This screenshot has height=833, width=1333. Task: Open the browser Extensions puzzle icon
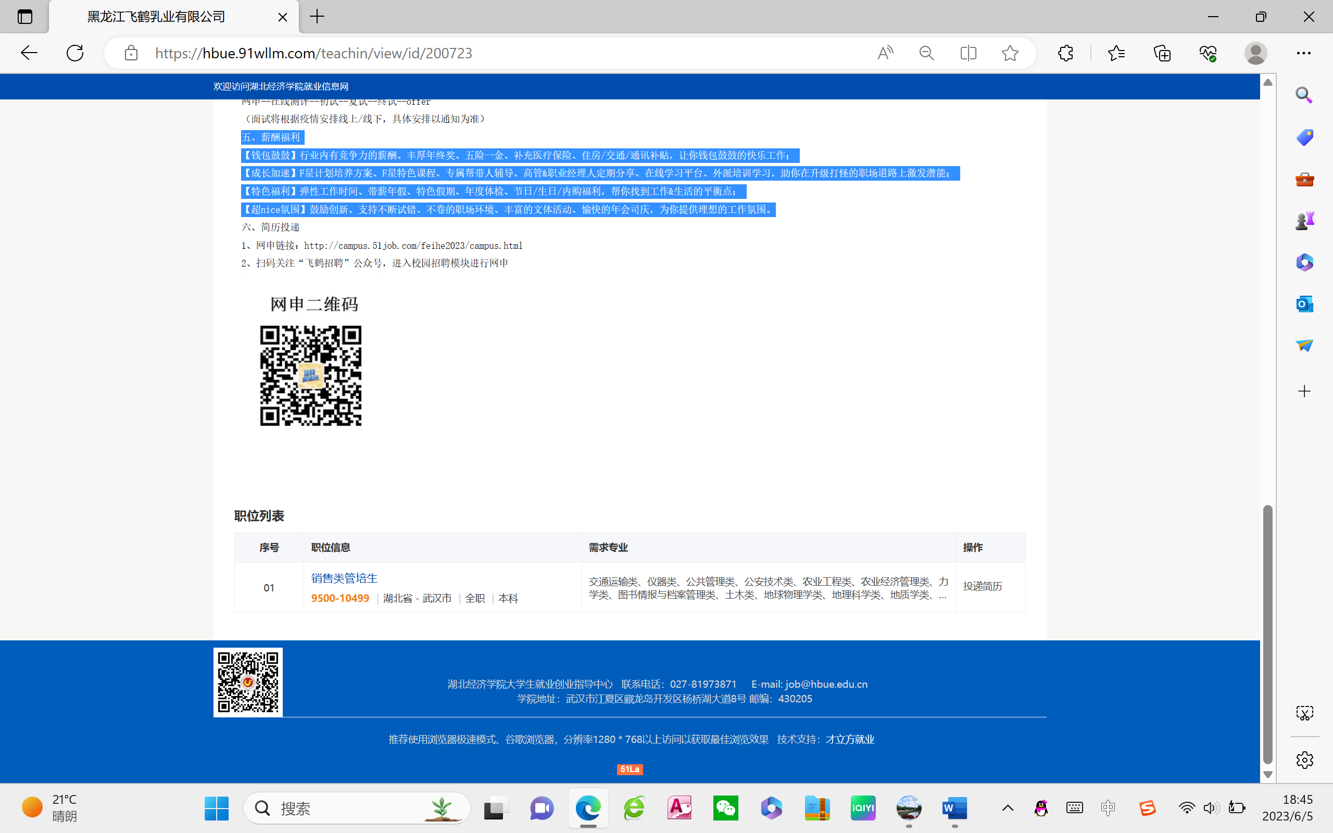tap(1065, 53)
